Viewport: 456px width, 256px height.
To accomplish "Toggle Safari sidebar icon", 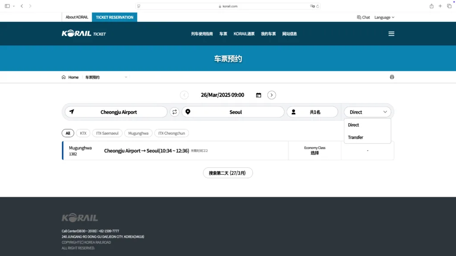I will tap(7, 6).
